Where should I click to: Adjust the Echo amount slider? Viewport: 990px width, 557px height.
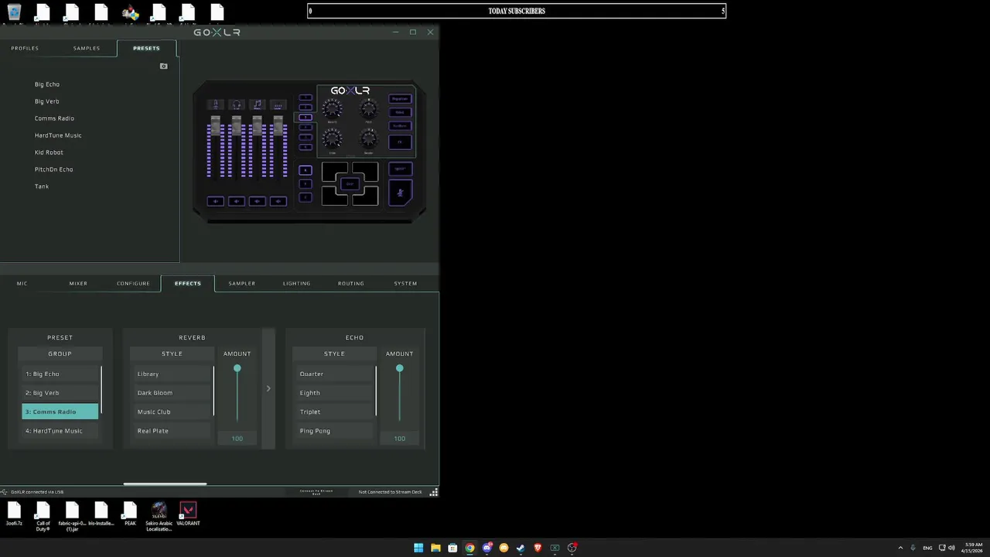400,368
